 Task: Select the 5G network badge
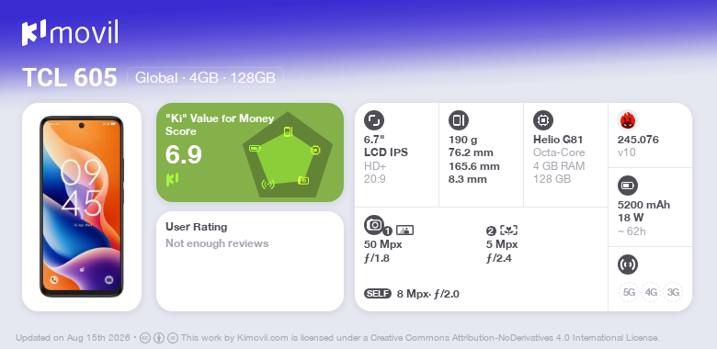click(629, 292)
